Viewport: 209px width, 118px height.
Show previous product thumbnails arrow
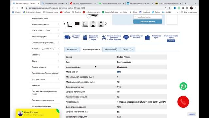pyautogui.click(x=65, y=24)
